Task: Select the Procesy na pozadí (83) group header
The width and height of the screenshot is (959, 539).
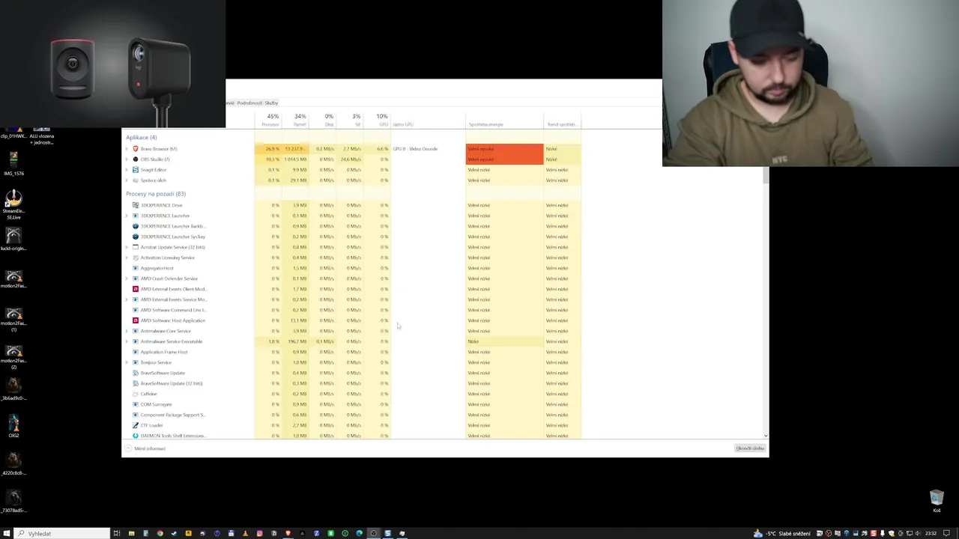Action: [156, 194]
